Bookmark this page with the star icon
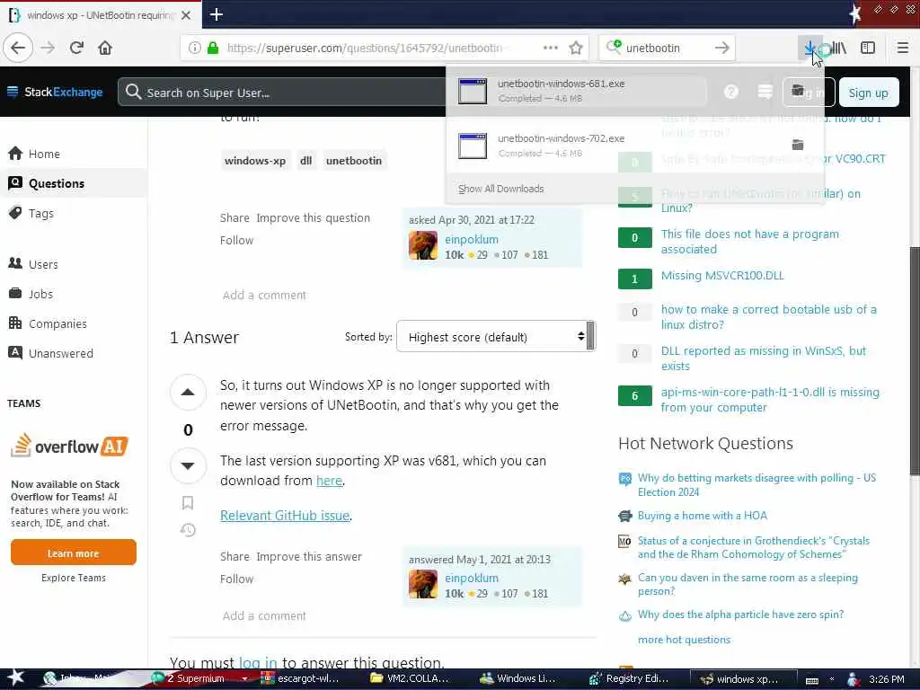The width and height of the screenshot is (920, 690). pos(576,48)
